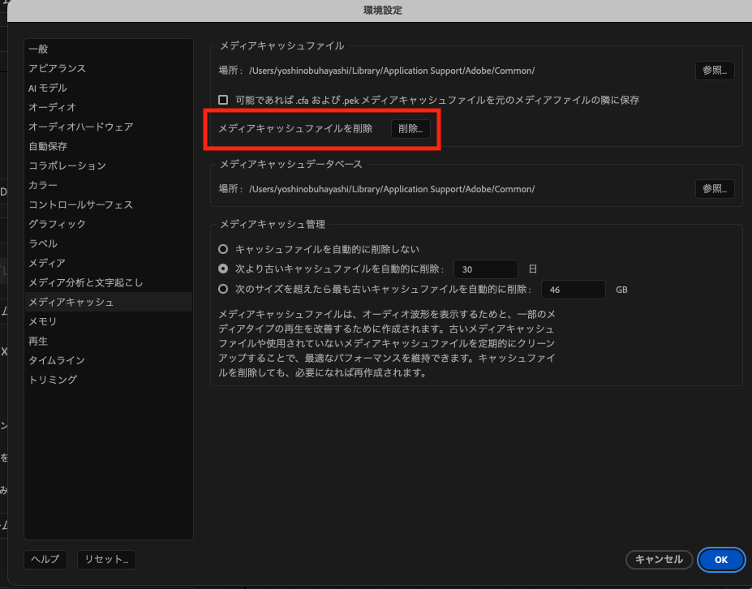Select オーディオハードウェア in the sidebar
This screenshot has height=589, width=752.
[80, 127]
